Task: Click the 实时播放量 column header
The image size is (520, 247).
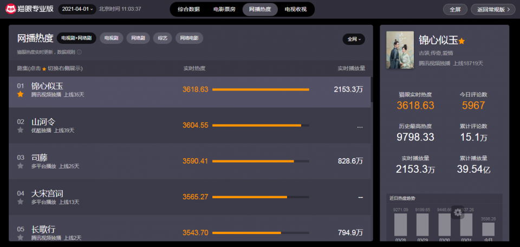Action: click(x=352, y=68)
